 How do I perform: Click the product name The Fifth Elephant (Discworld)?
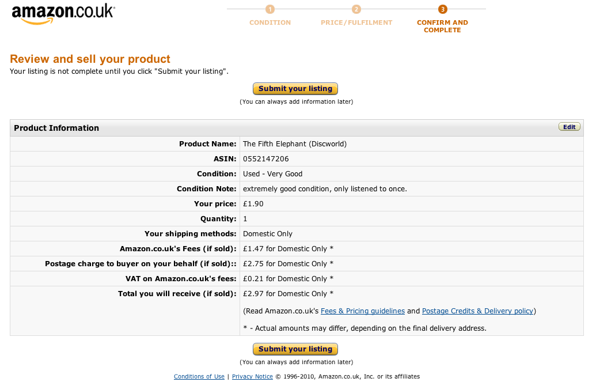[295, 144]
